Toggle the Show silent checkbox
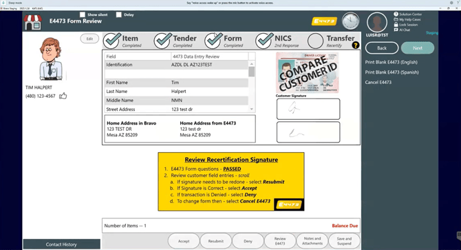Image resolution: width=461 pixels, height=250 pixels. pos(83,14)
